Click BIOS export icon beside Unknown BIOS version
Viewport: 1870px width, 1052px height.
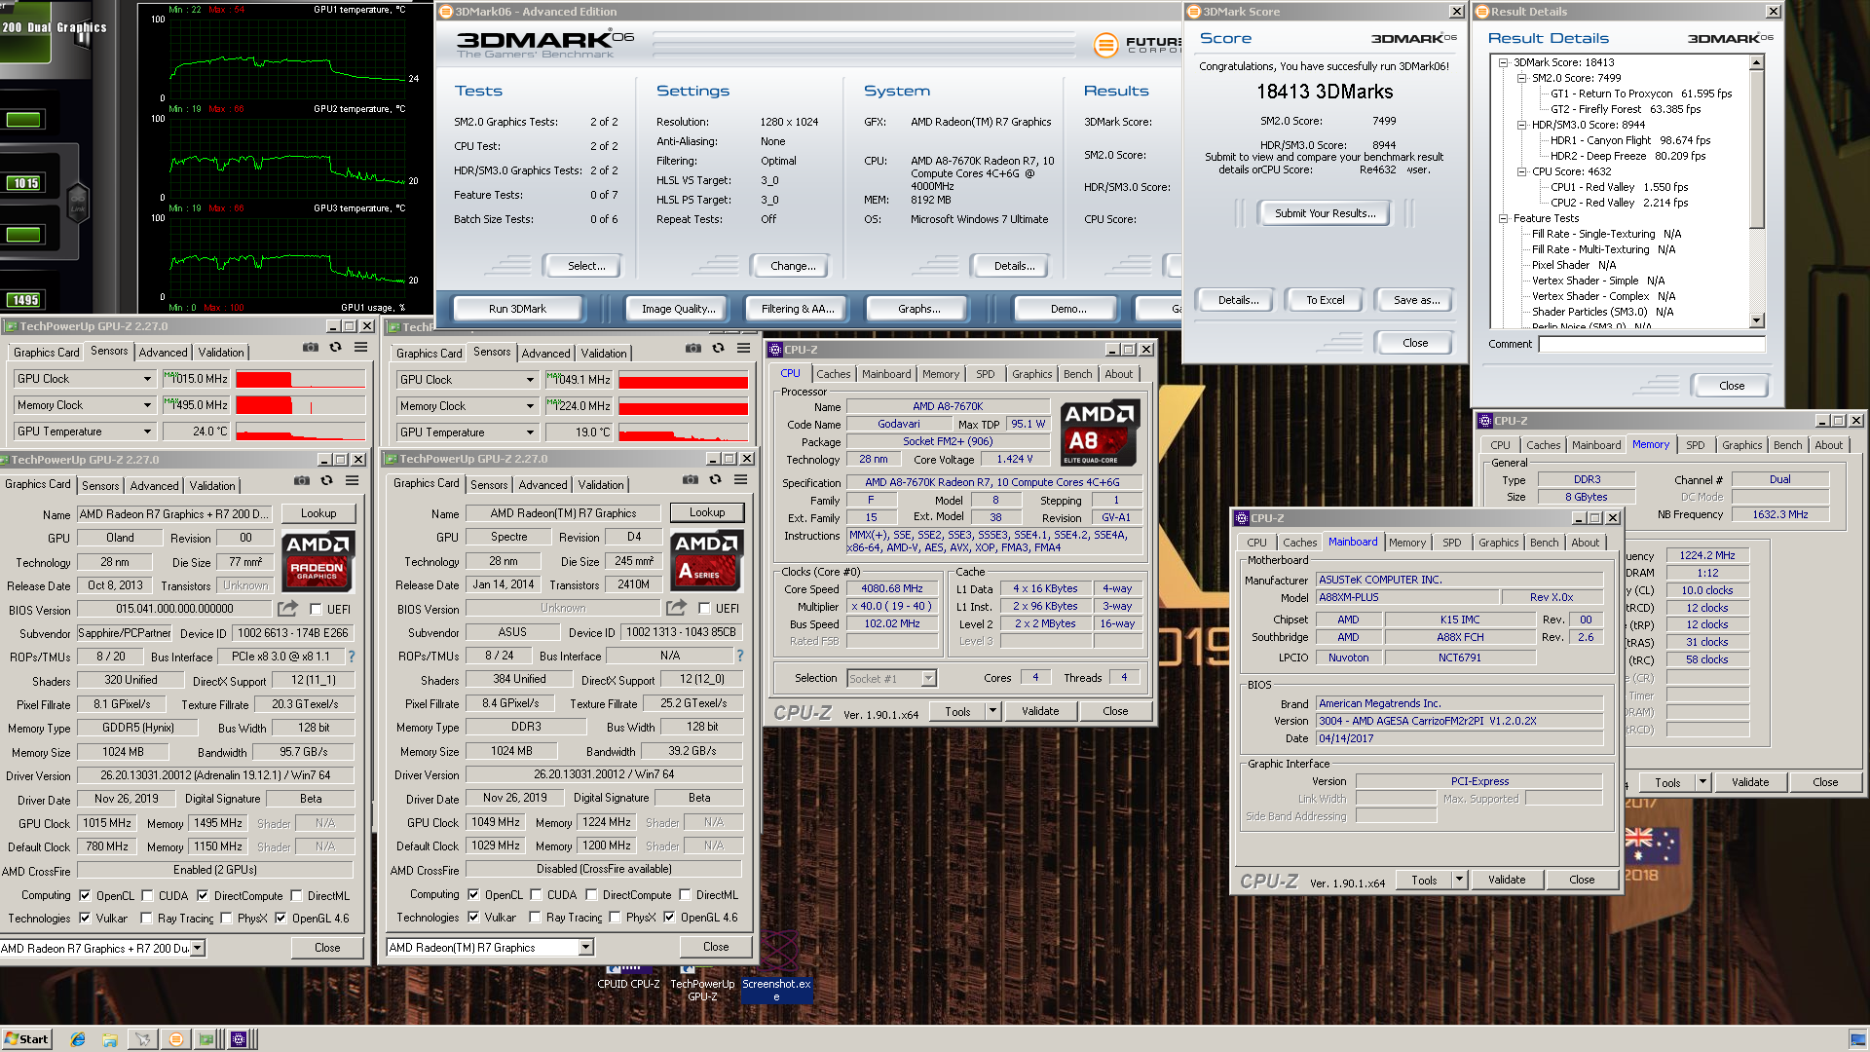676,608
